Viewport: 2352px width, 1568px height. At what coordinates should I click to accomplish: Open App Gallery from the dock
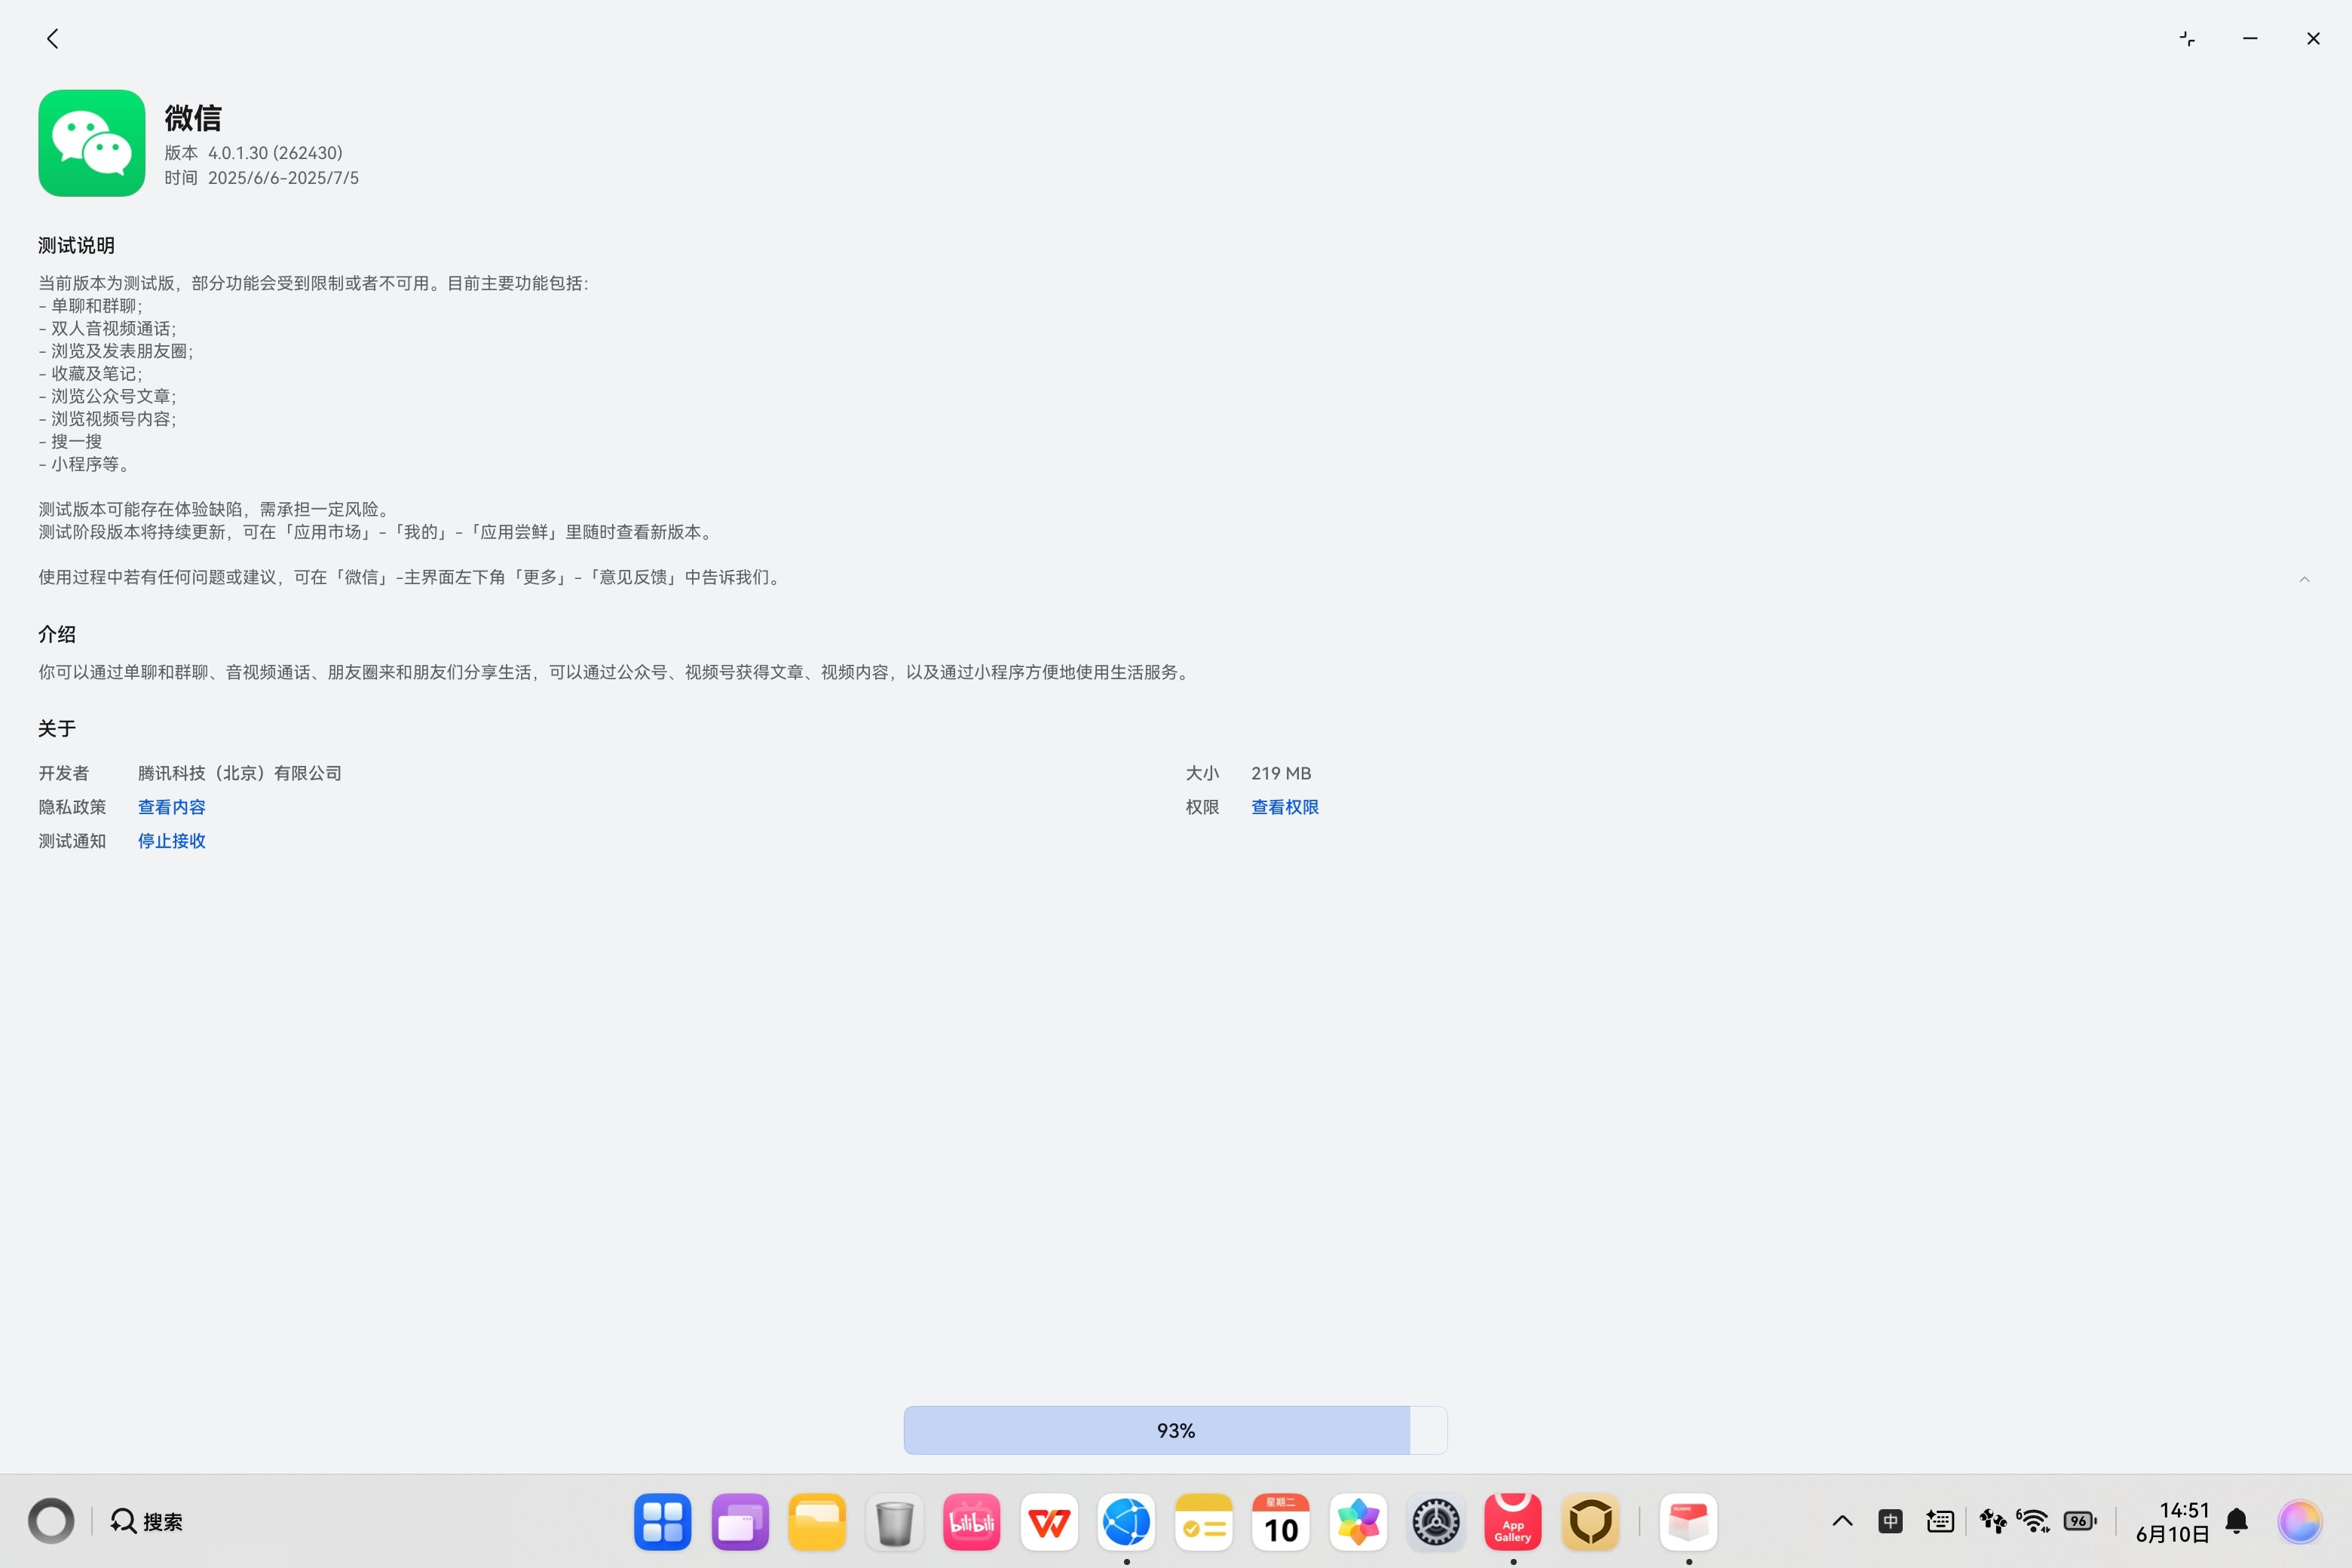point(1512,1522)
